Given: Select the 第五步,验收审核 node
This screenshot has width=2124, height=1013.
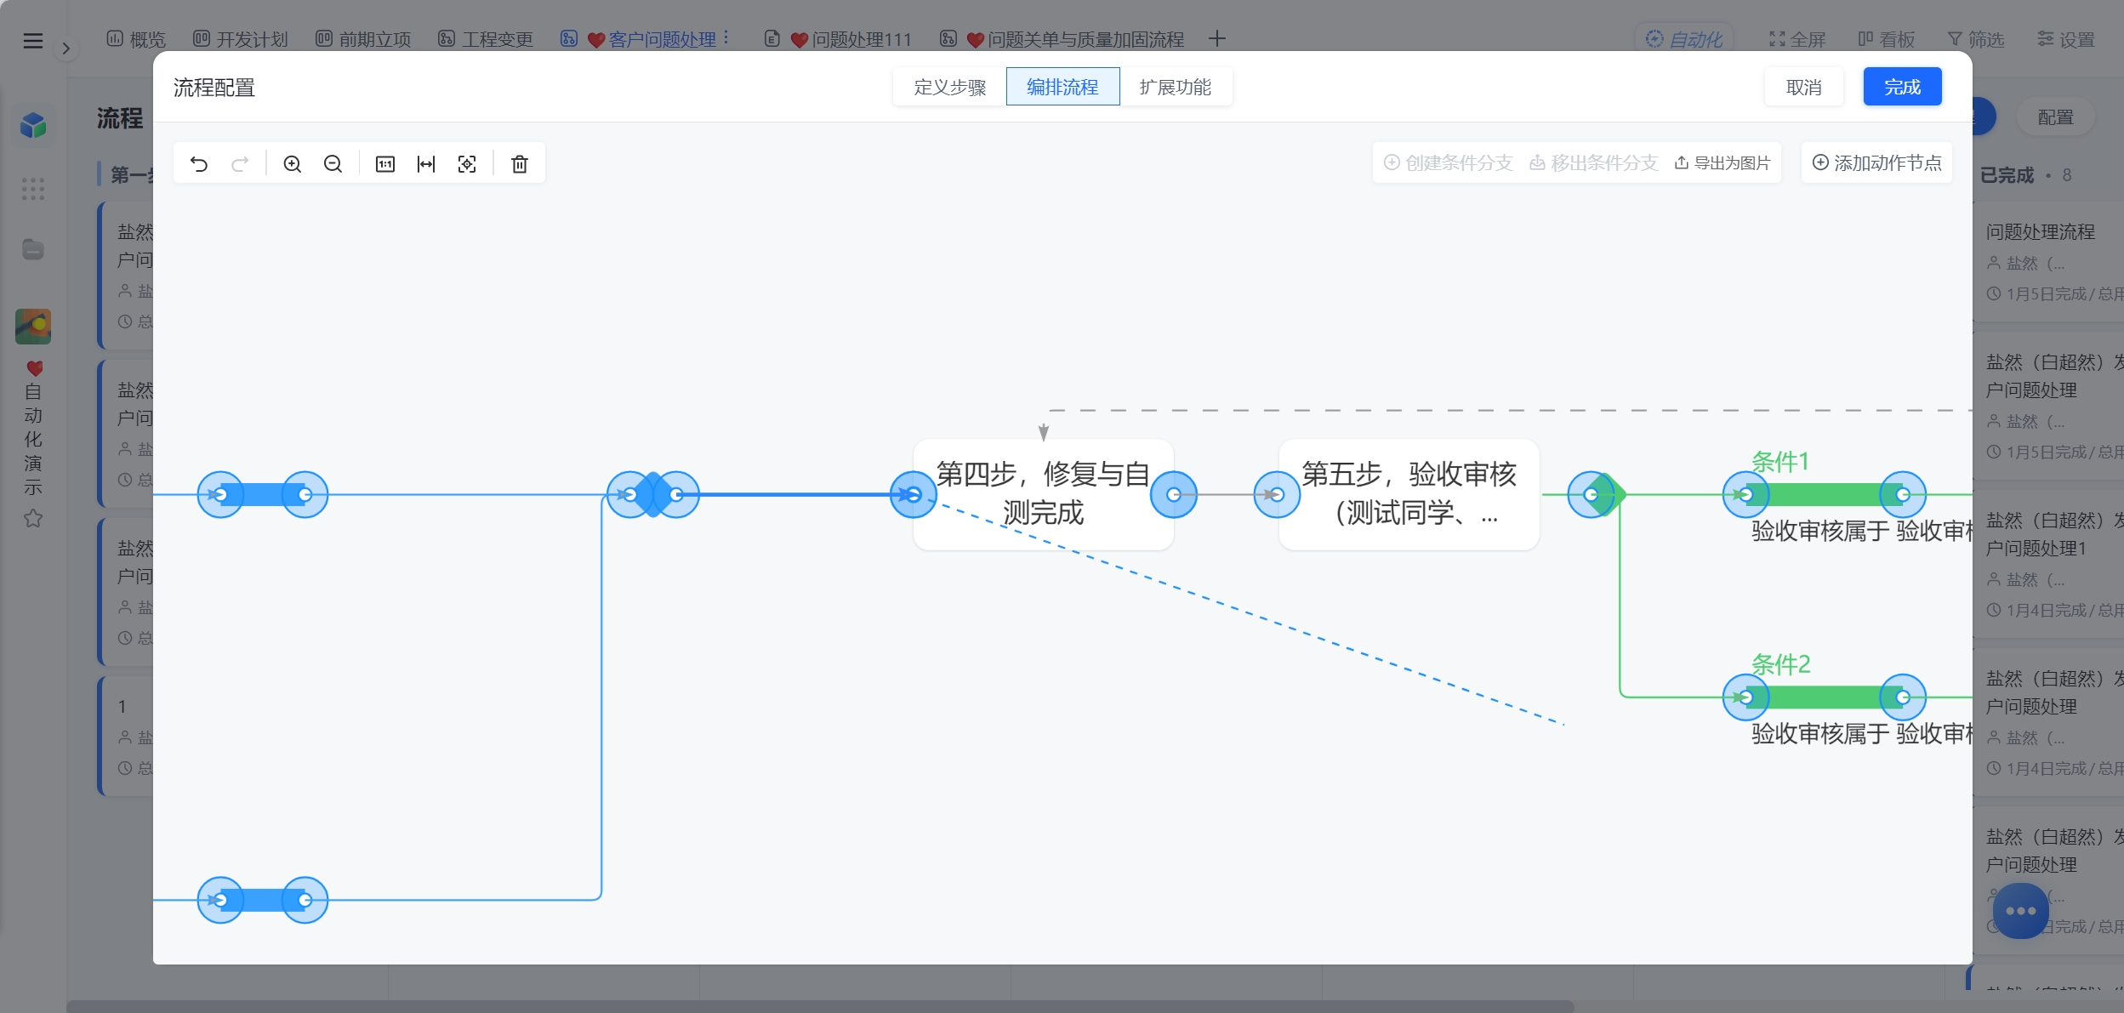Looking at the screenshot, I should click(1409, 494).
